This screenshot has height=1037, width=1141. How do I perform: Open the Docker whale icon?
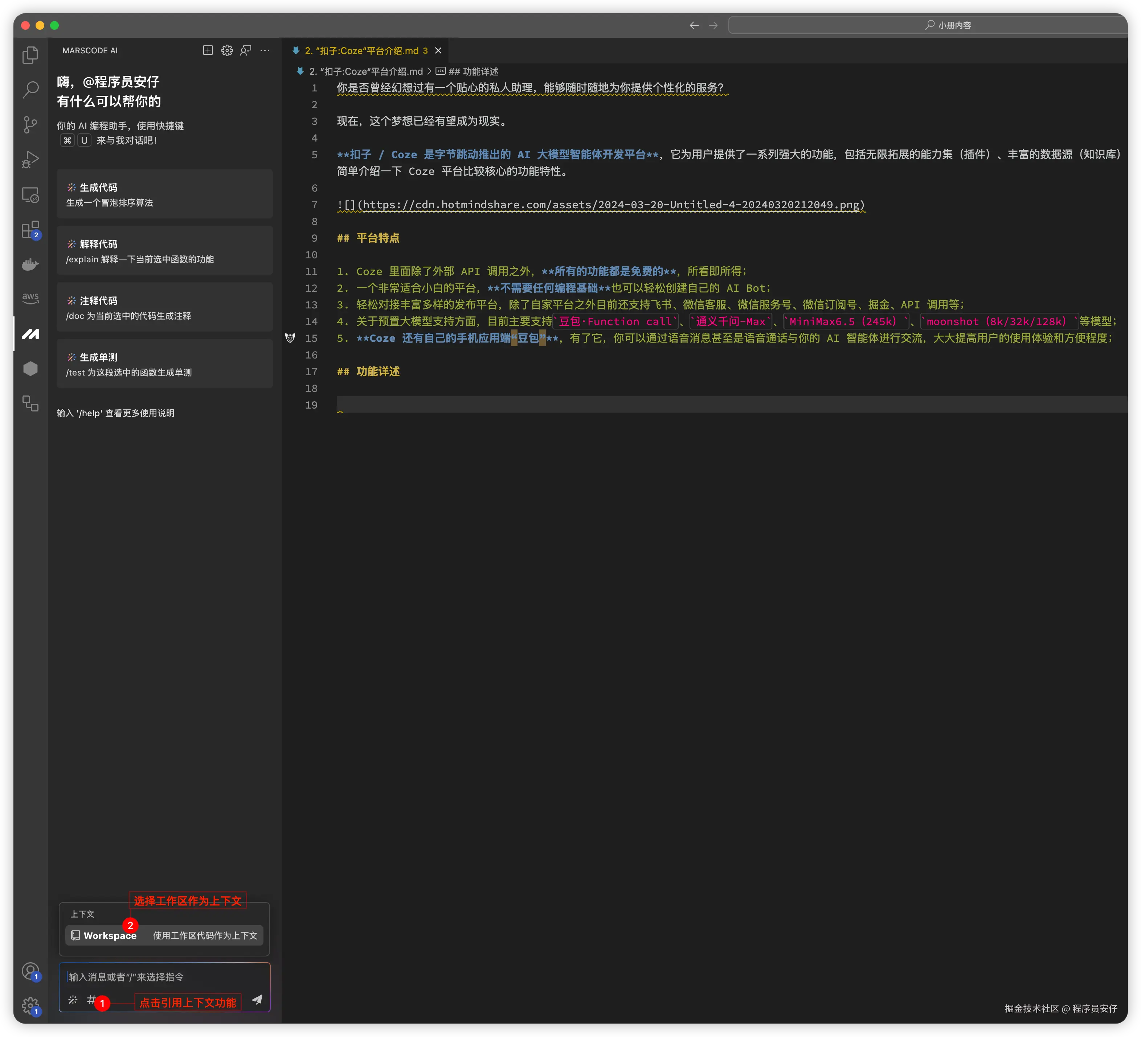pos(30,264)
